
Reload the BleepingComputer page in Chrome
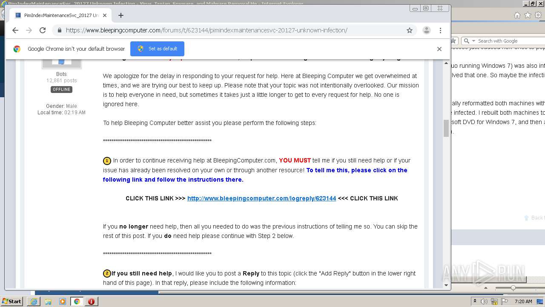(43, 30)
